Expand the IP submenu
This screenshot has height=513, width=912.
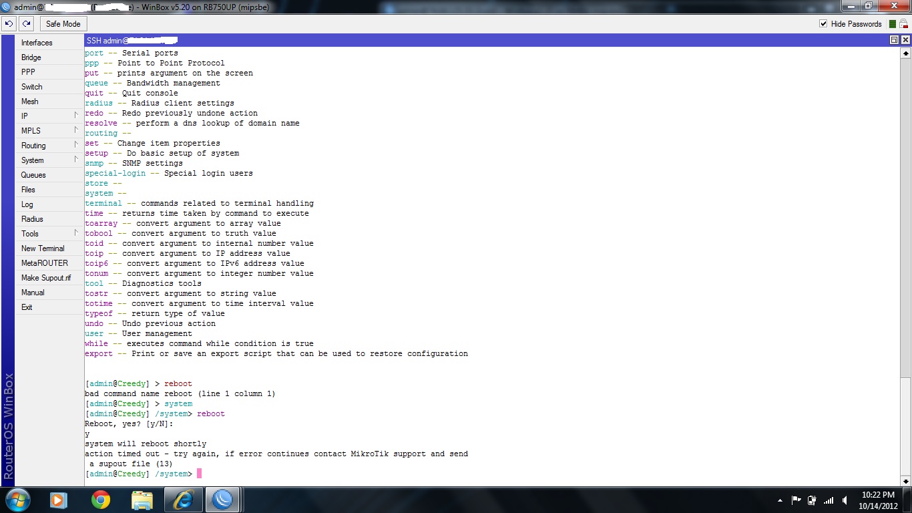pyautogui.click(x=48, y=116)
